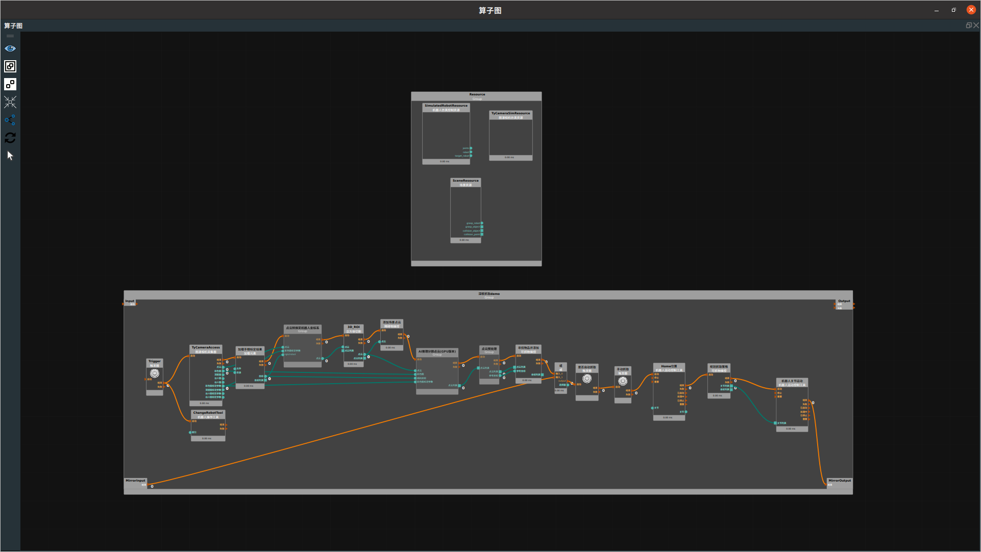
Task: Click the overlapping-squares group icon in the sidebar
Action: pos(10,66)
